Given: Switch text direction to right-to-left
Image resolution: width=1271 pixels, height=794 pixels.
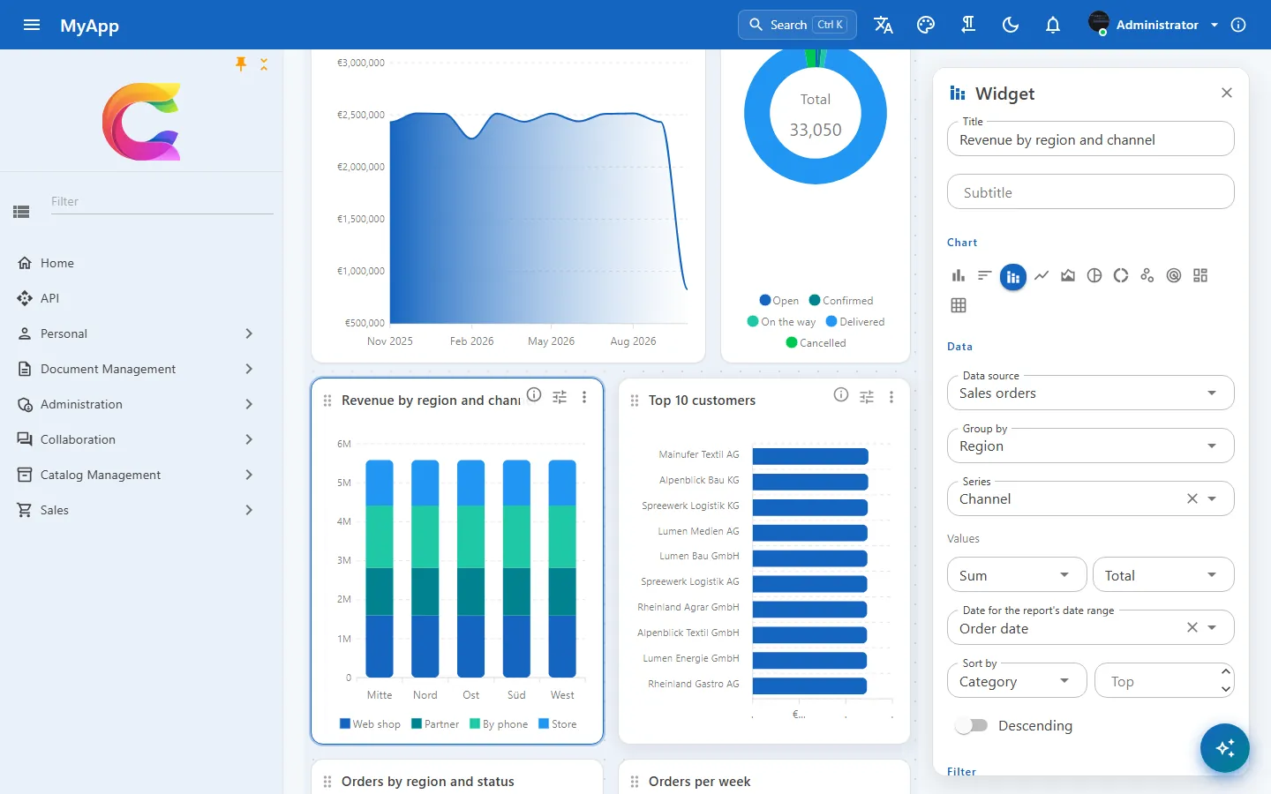Looking at the screenshot, I should 968,25.
